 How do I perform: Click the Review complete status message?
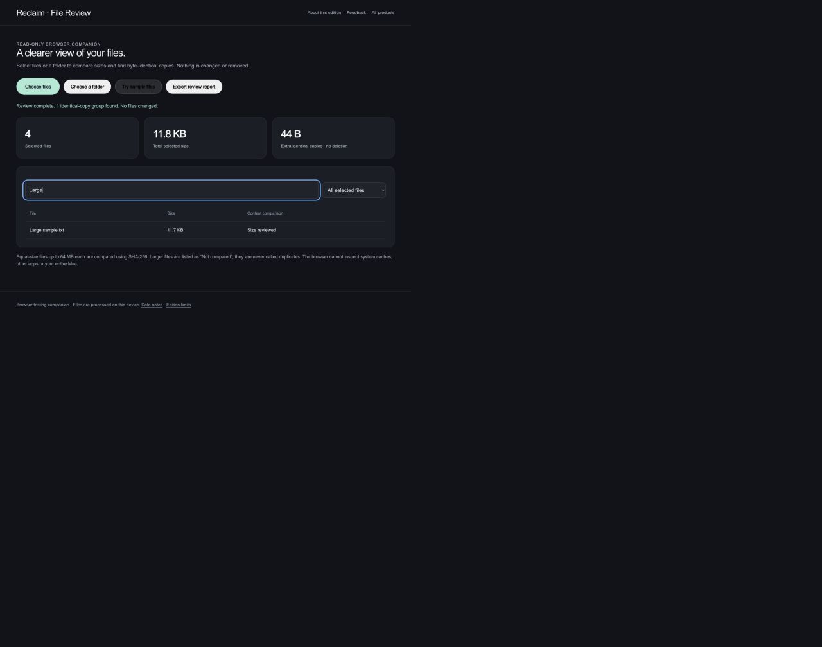87,106
